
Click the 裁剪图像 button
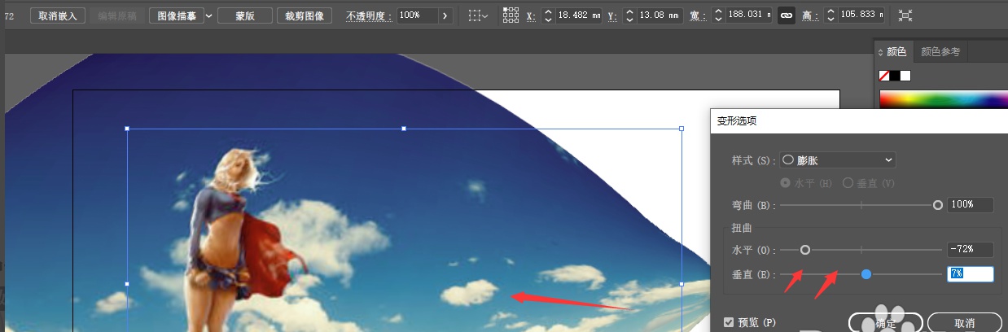[x=305, y=15]
